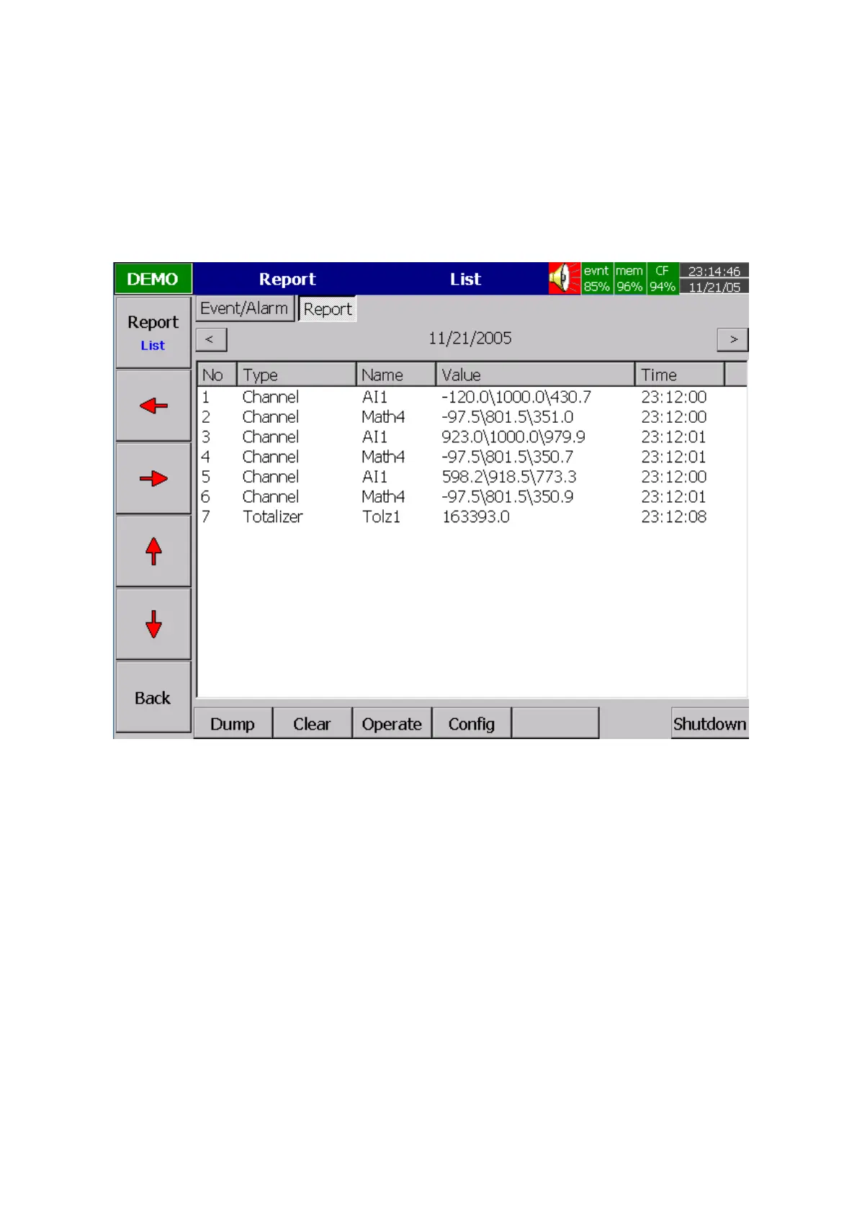Click the Name column header
The image size is (857, 1213).
click(x=395, y=375)
